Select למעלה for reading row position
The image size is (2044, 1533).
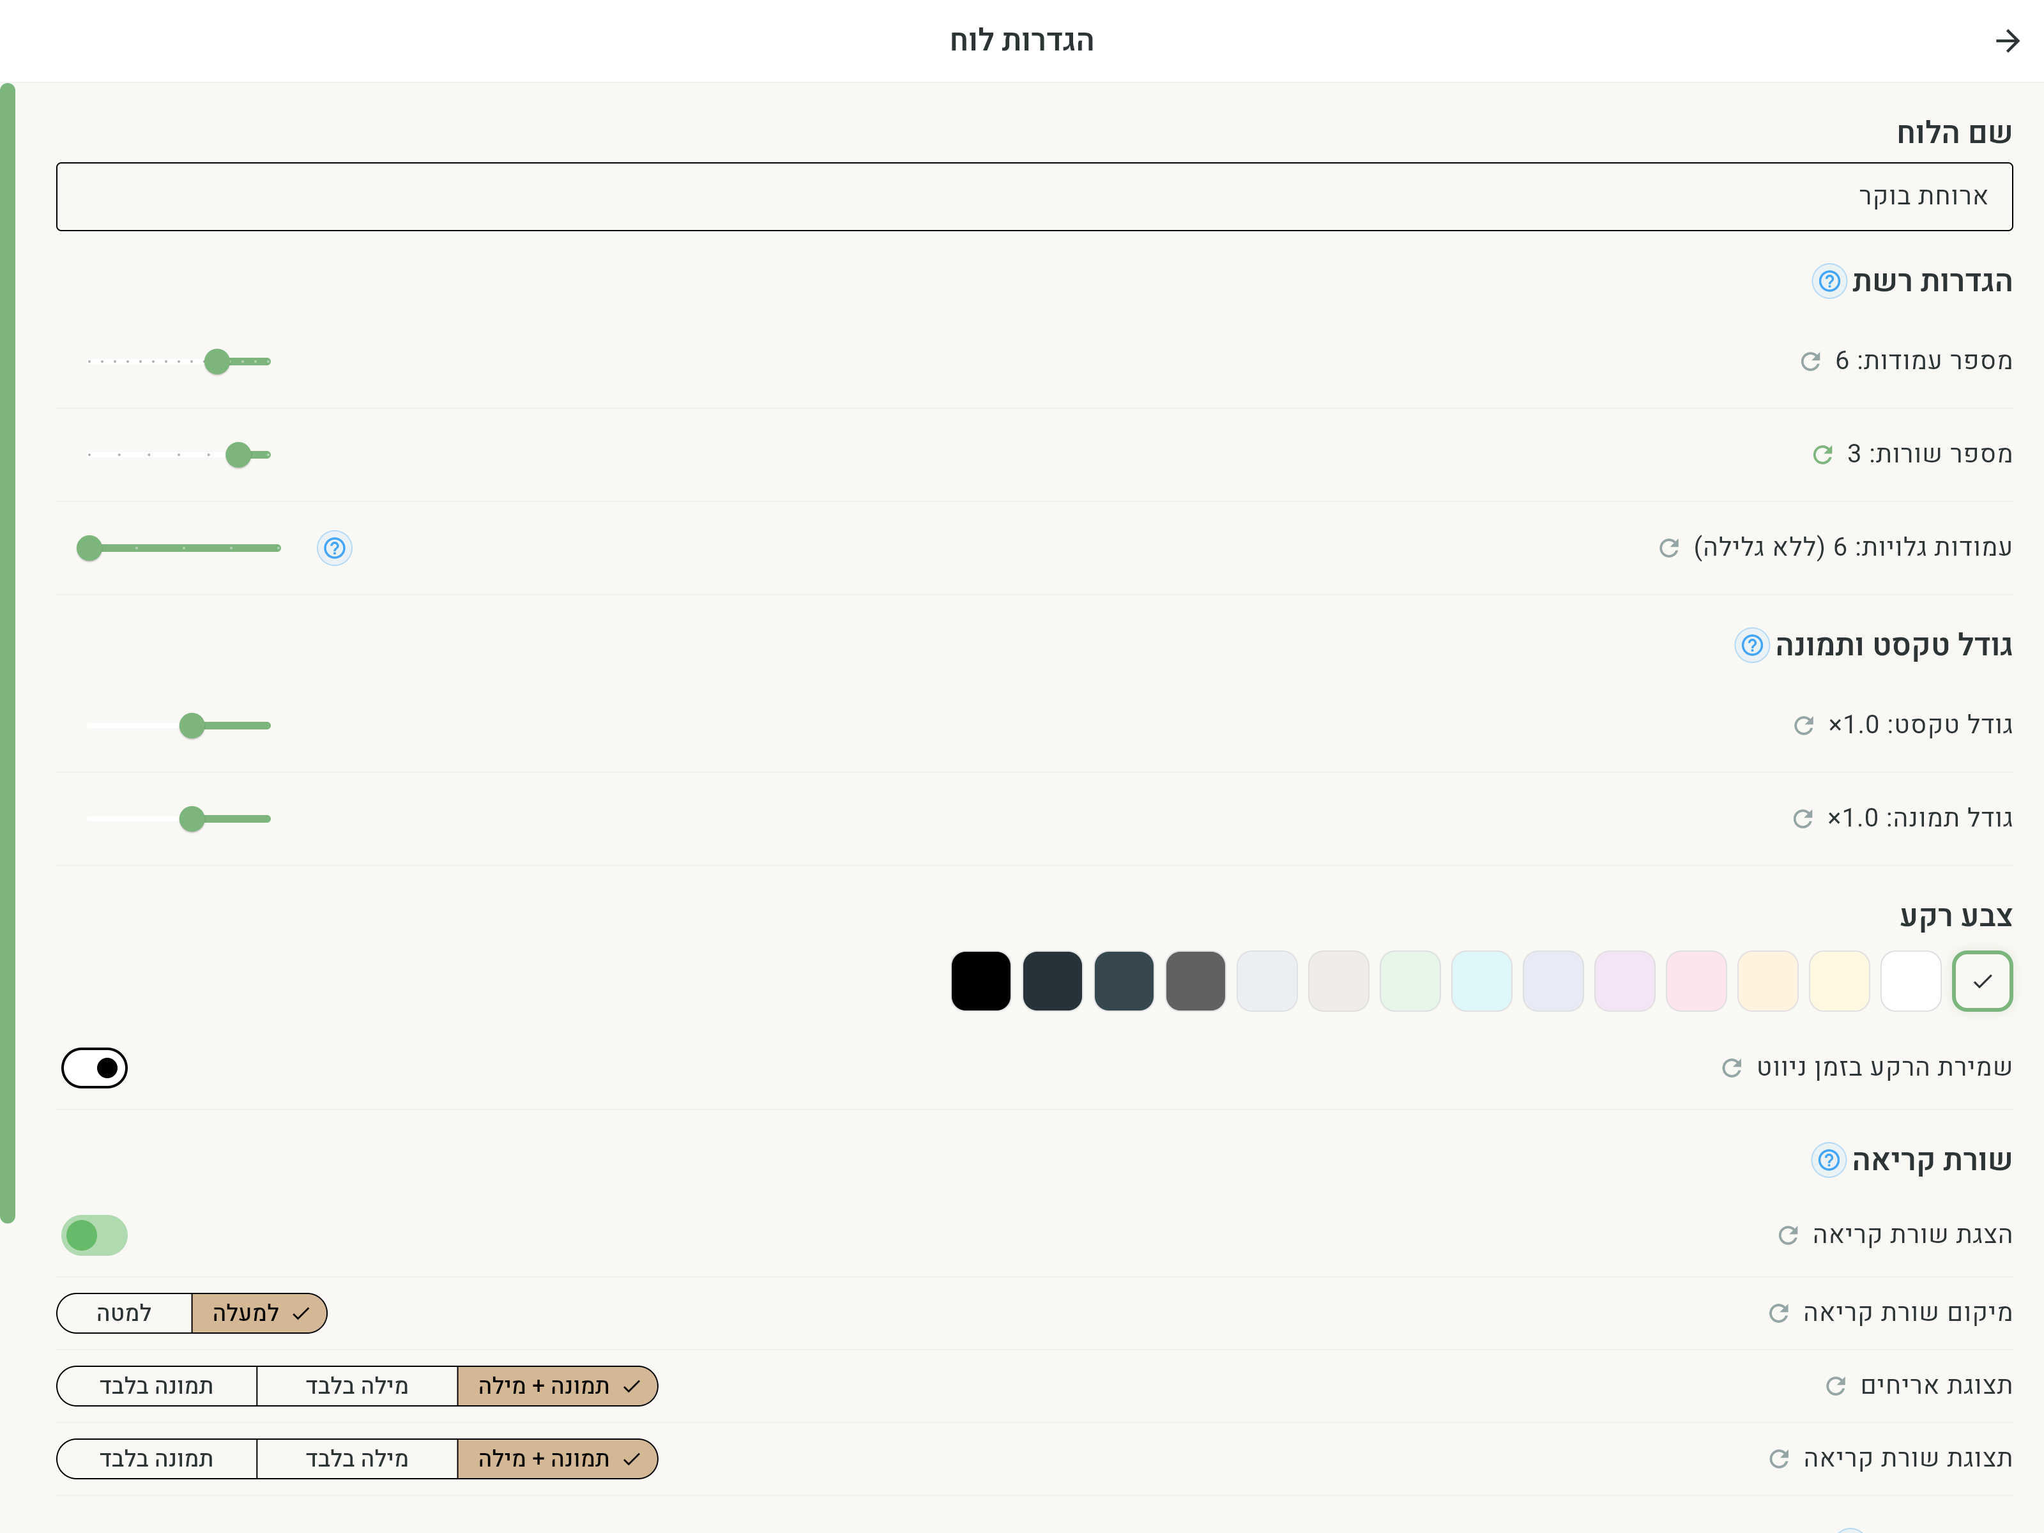260,1313
